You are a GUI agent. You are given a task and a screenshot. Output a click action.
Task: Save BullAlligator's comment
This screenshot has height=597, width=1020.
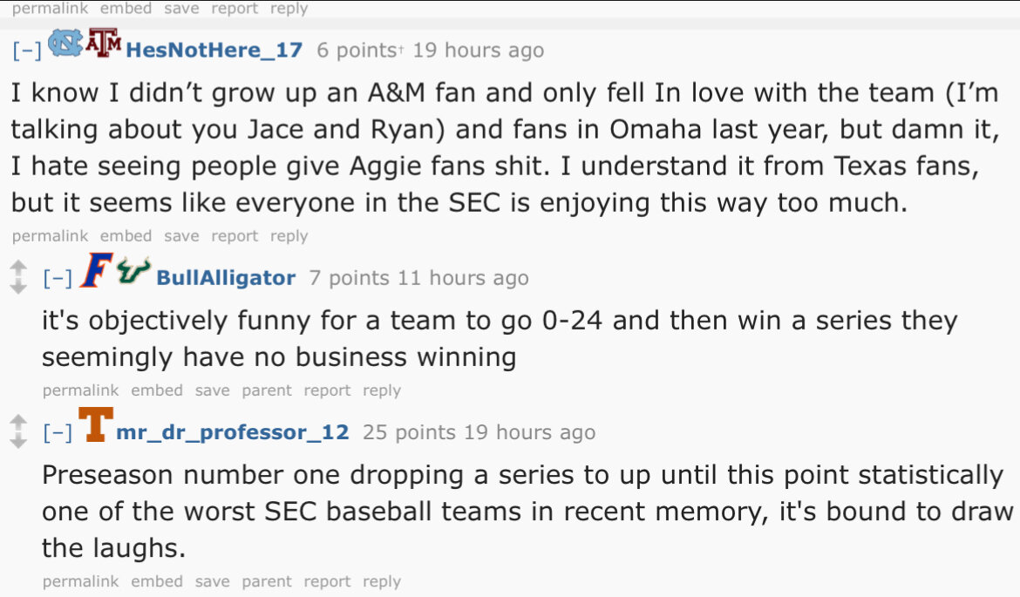(x=212, y=390)
